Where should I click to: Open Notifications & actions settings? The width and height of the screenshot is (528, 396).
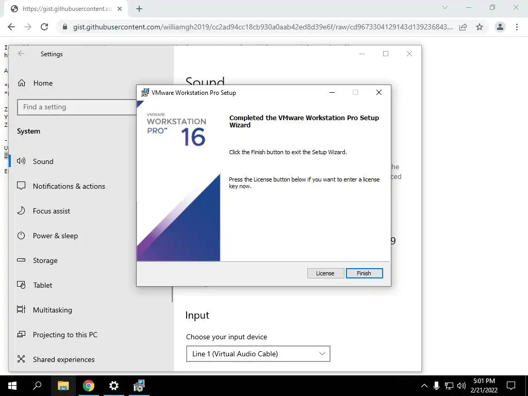(69, 186)
